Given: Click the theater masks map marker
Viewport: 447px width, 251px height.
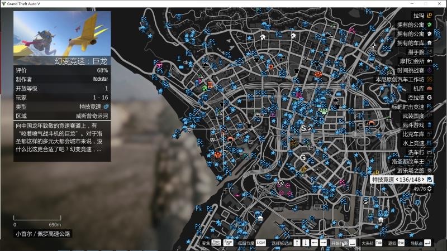Looking at the screenshot, I should (212, 140).
